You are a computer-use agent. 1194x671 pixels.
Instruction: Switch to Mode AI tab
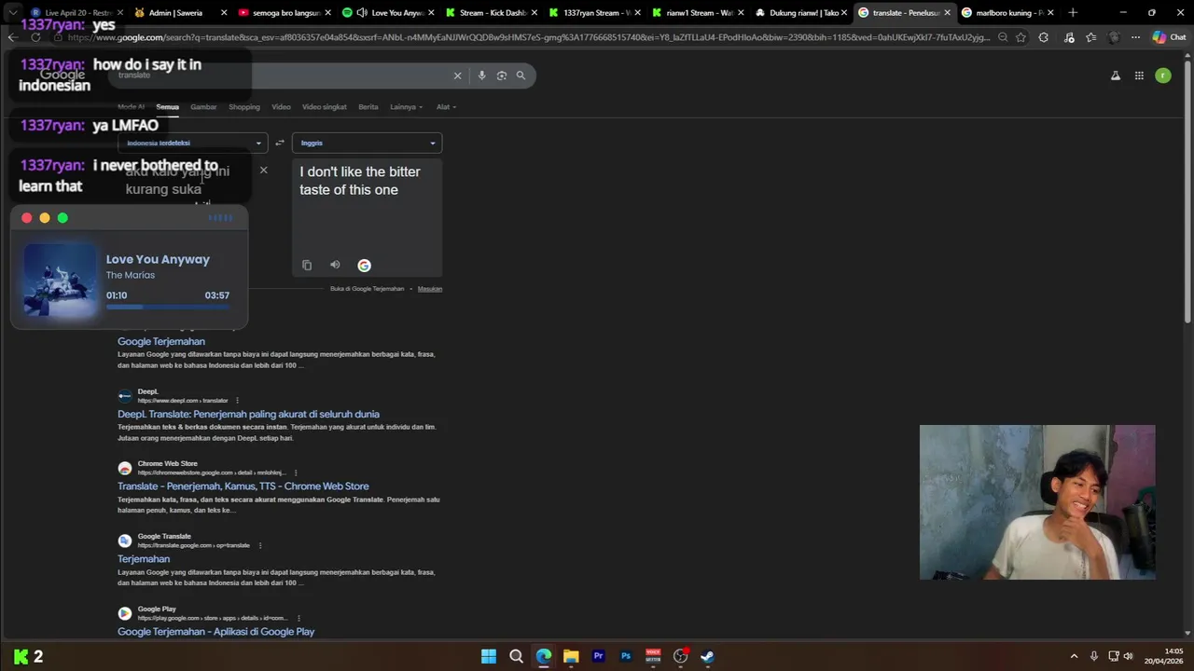(131, 107)
